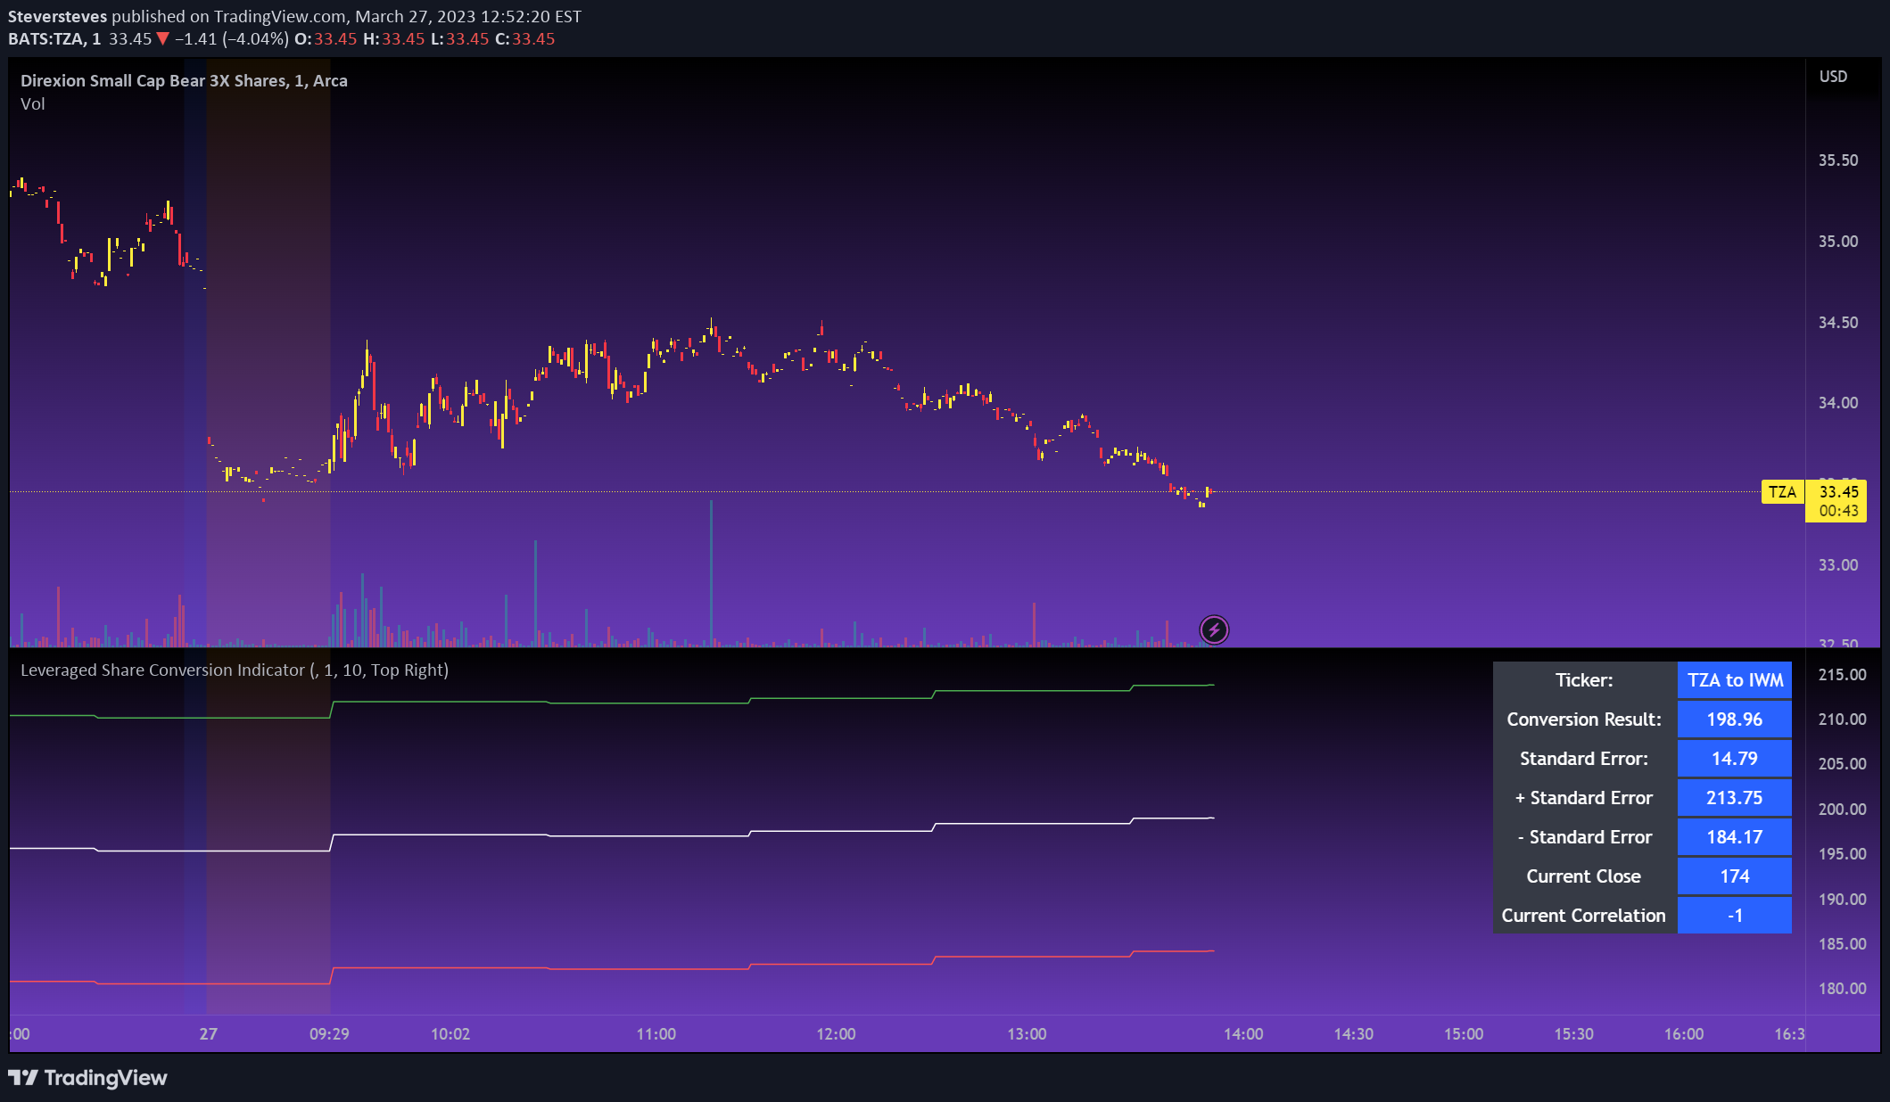Select the Direxion Small Cap Bear title
Image resolution: width=1890 pixels, height=1102 pixels.
point(184,80)
